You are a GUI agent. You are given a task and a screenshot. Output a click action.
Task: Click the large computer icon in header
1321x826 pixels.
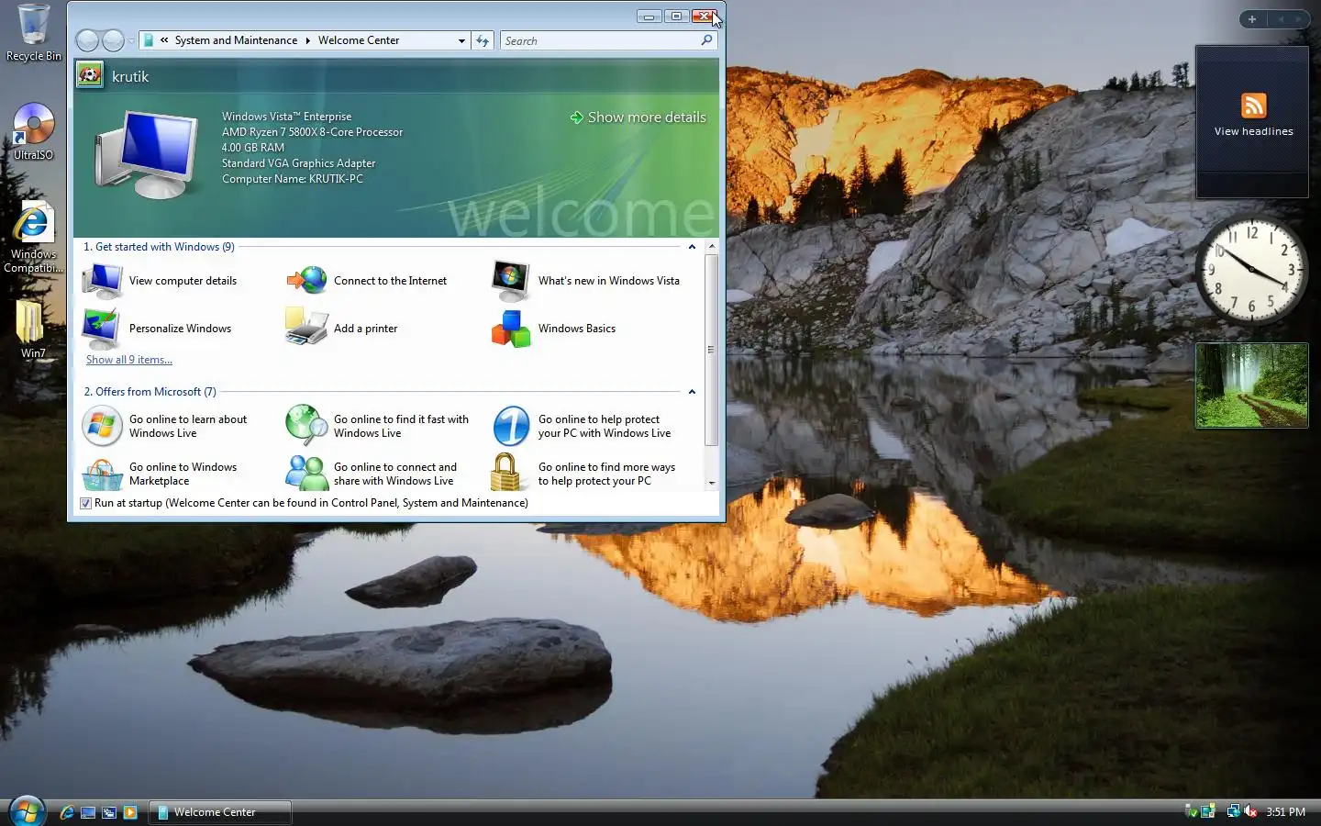147,154
